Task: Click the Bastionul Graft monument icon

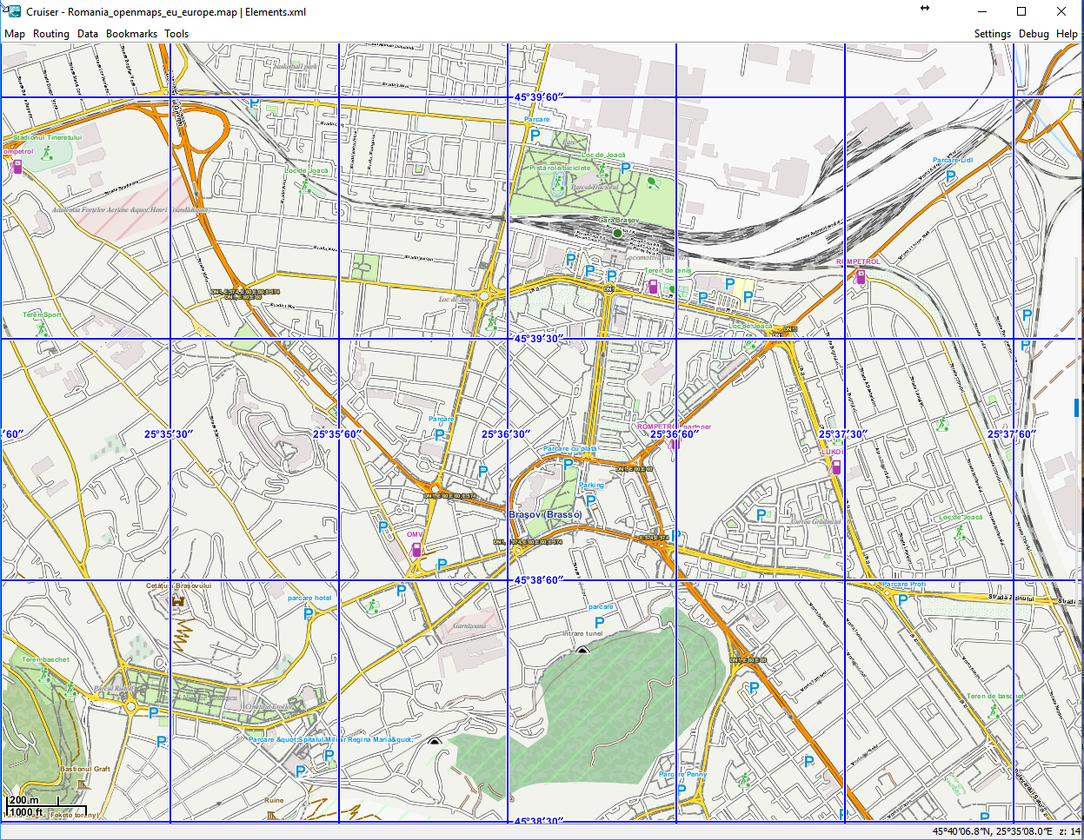Action: (x=83, y=784)
